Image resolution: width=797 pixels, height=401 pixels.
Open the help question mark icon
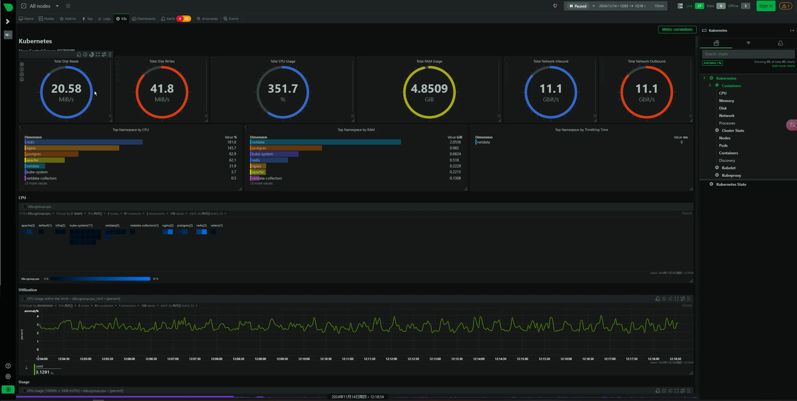[x=8, y=366]
